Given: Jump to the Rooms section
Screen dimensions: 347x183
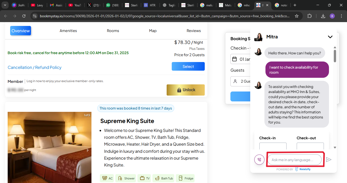Looking at the screenshot, I should point(113,31).
